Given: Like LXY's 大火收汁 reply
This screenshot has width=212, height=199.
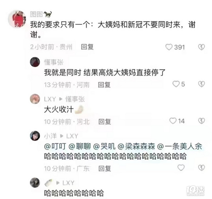Looking at the screenshot, I should (173, 121).
